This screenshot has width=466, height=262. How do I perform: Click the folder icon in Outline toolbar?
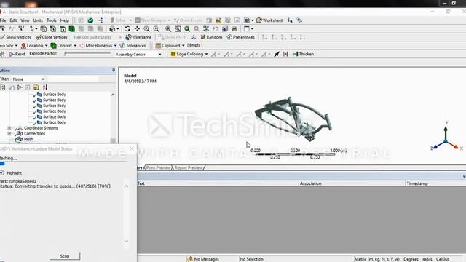pos(36,87)
